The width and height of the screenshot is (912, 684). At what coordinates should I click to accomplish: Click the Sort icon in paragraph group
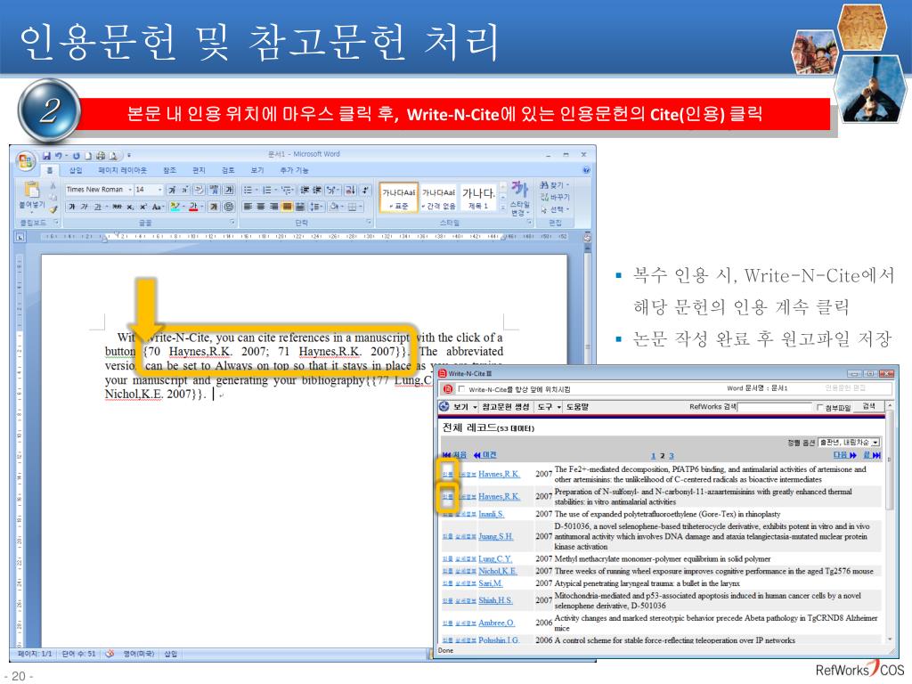[x=349, y=190]
